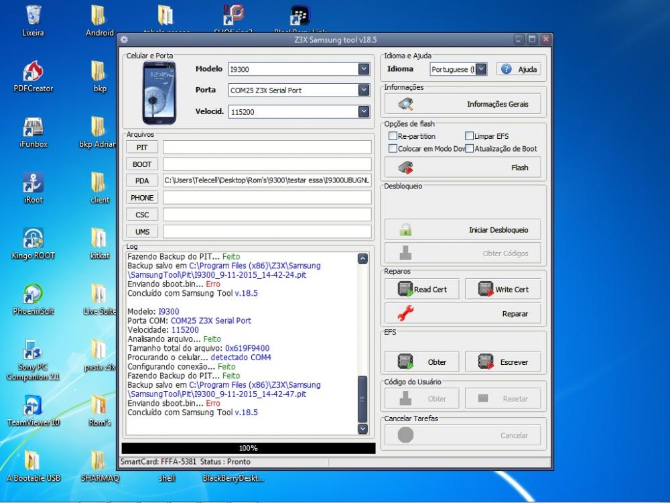Image resolution: width=670 pixels, height=503 pixels.
Task: Expand the Velocid. 115200 dropdown
Action: click(x=364, y=111)
